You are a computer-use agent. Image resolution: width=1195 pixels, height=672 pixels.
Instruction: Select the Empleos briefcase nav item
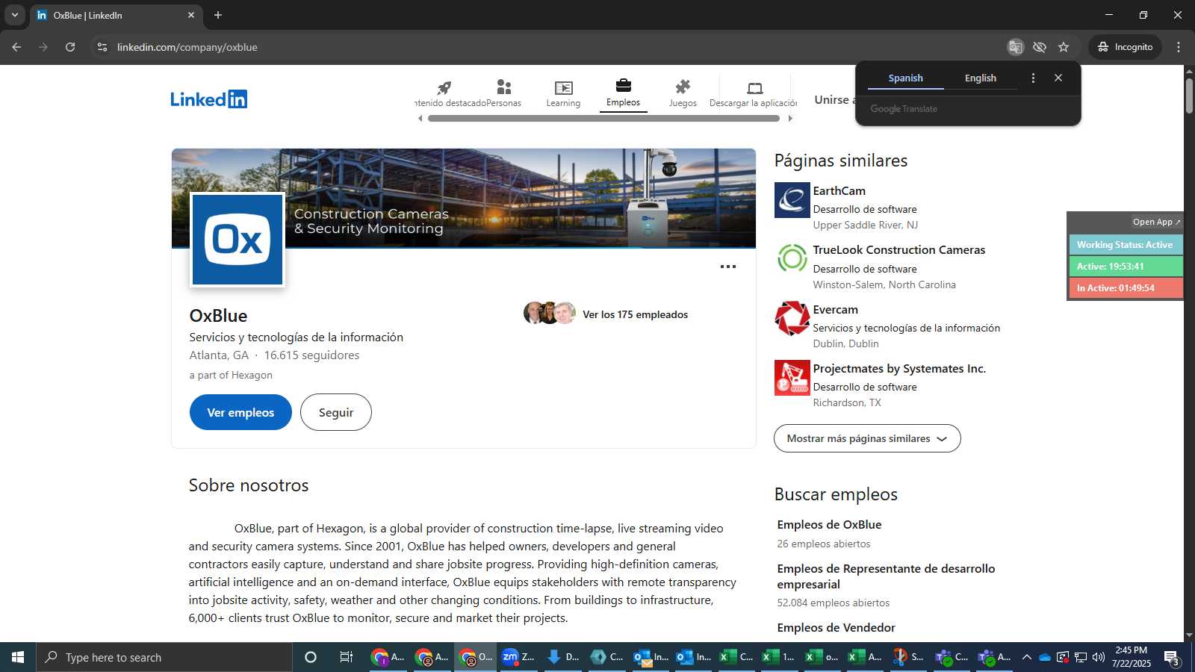point(623,93)
